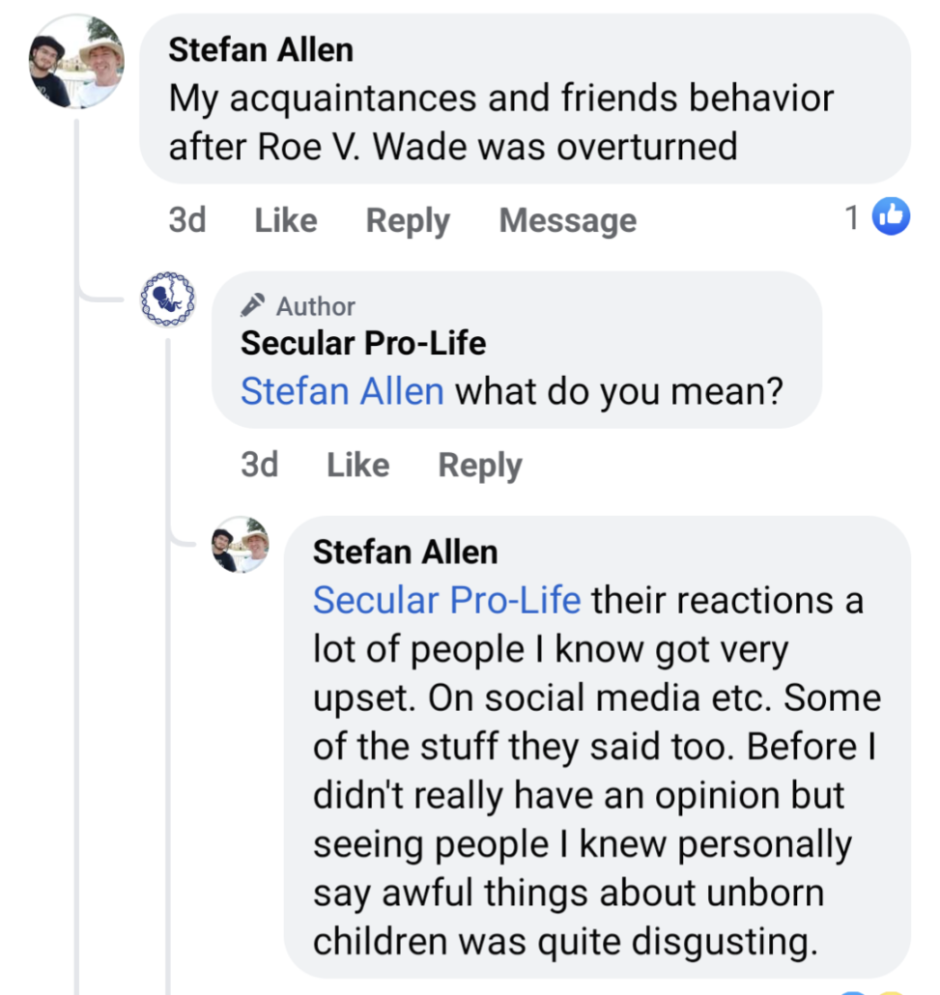
Task: Click blue Stefan Allen mention before "what do you mean?"
Action: coord(342,391)
